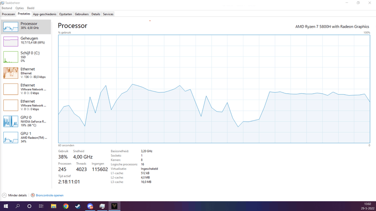Image resolution: width=376 pixels, height=211 pixels.
Task: Click the Minder details label
Action: [17, 196]
